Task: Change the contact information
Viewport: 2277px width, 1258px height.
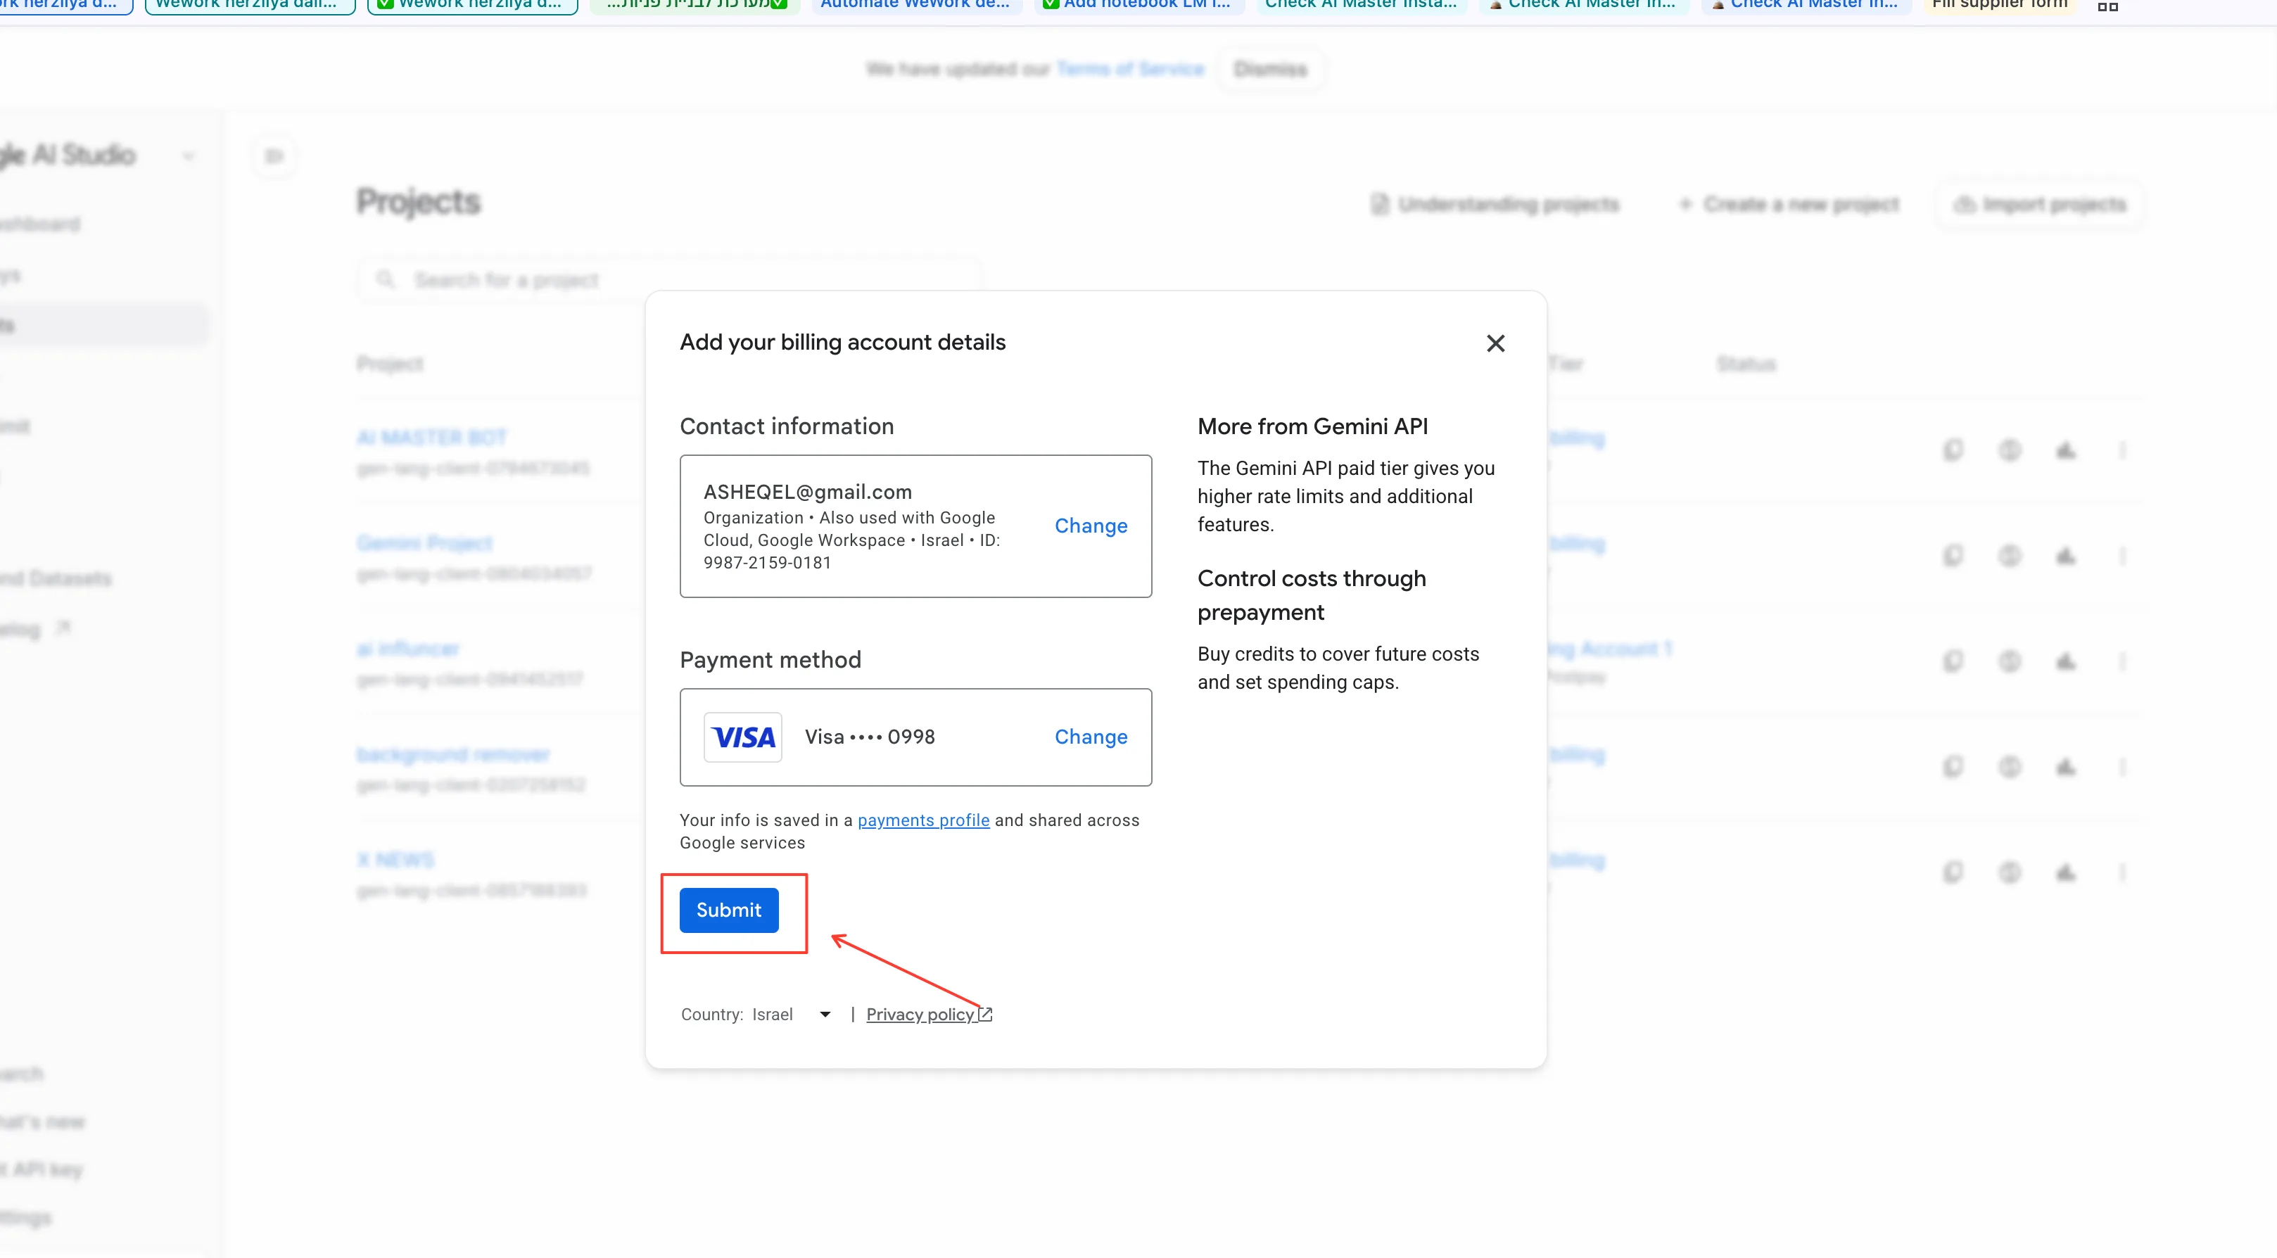Action: click(x=1091, y=525)
